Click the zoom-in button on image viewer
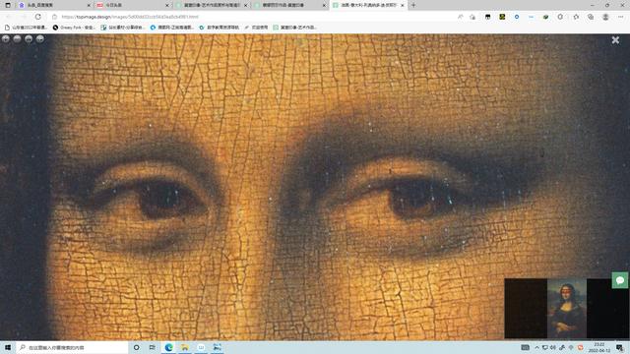The height and width of the screenshot is (354, 630). (6, 39)
